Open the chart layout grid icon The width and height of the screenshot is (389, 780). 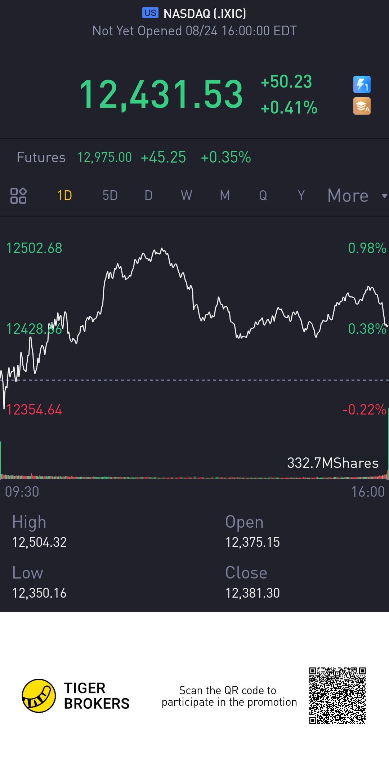point(18,196)
